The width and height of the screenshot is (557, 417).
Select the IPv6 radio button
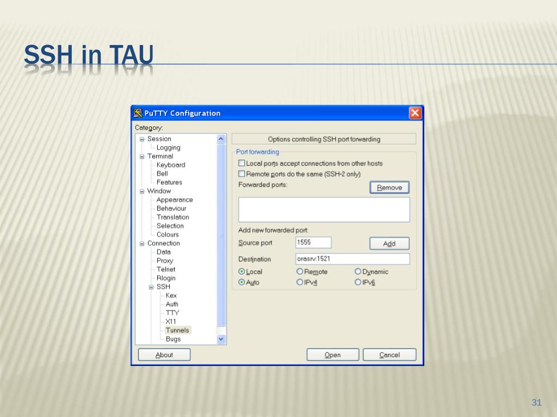pos(358,282)
